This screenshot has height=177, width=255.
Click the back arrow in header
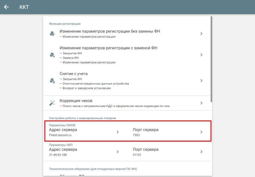tap(6, 7)
